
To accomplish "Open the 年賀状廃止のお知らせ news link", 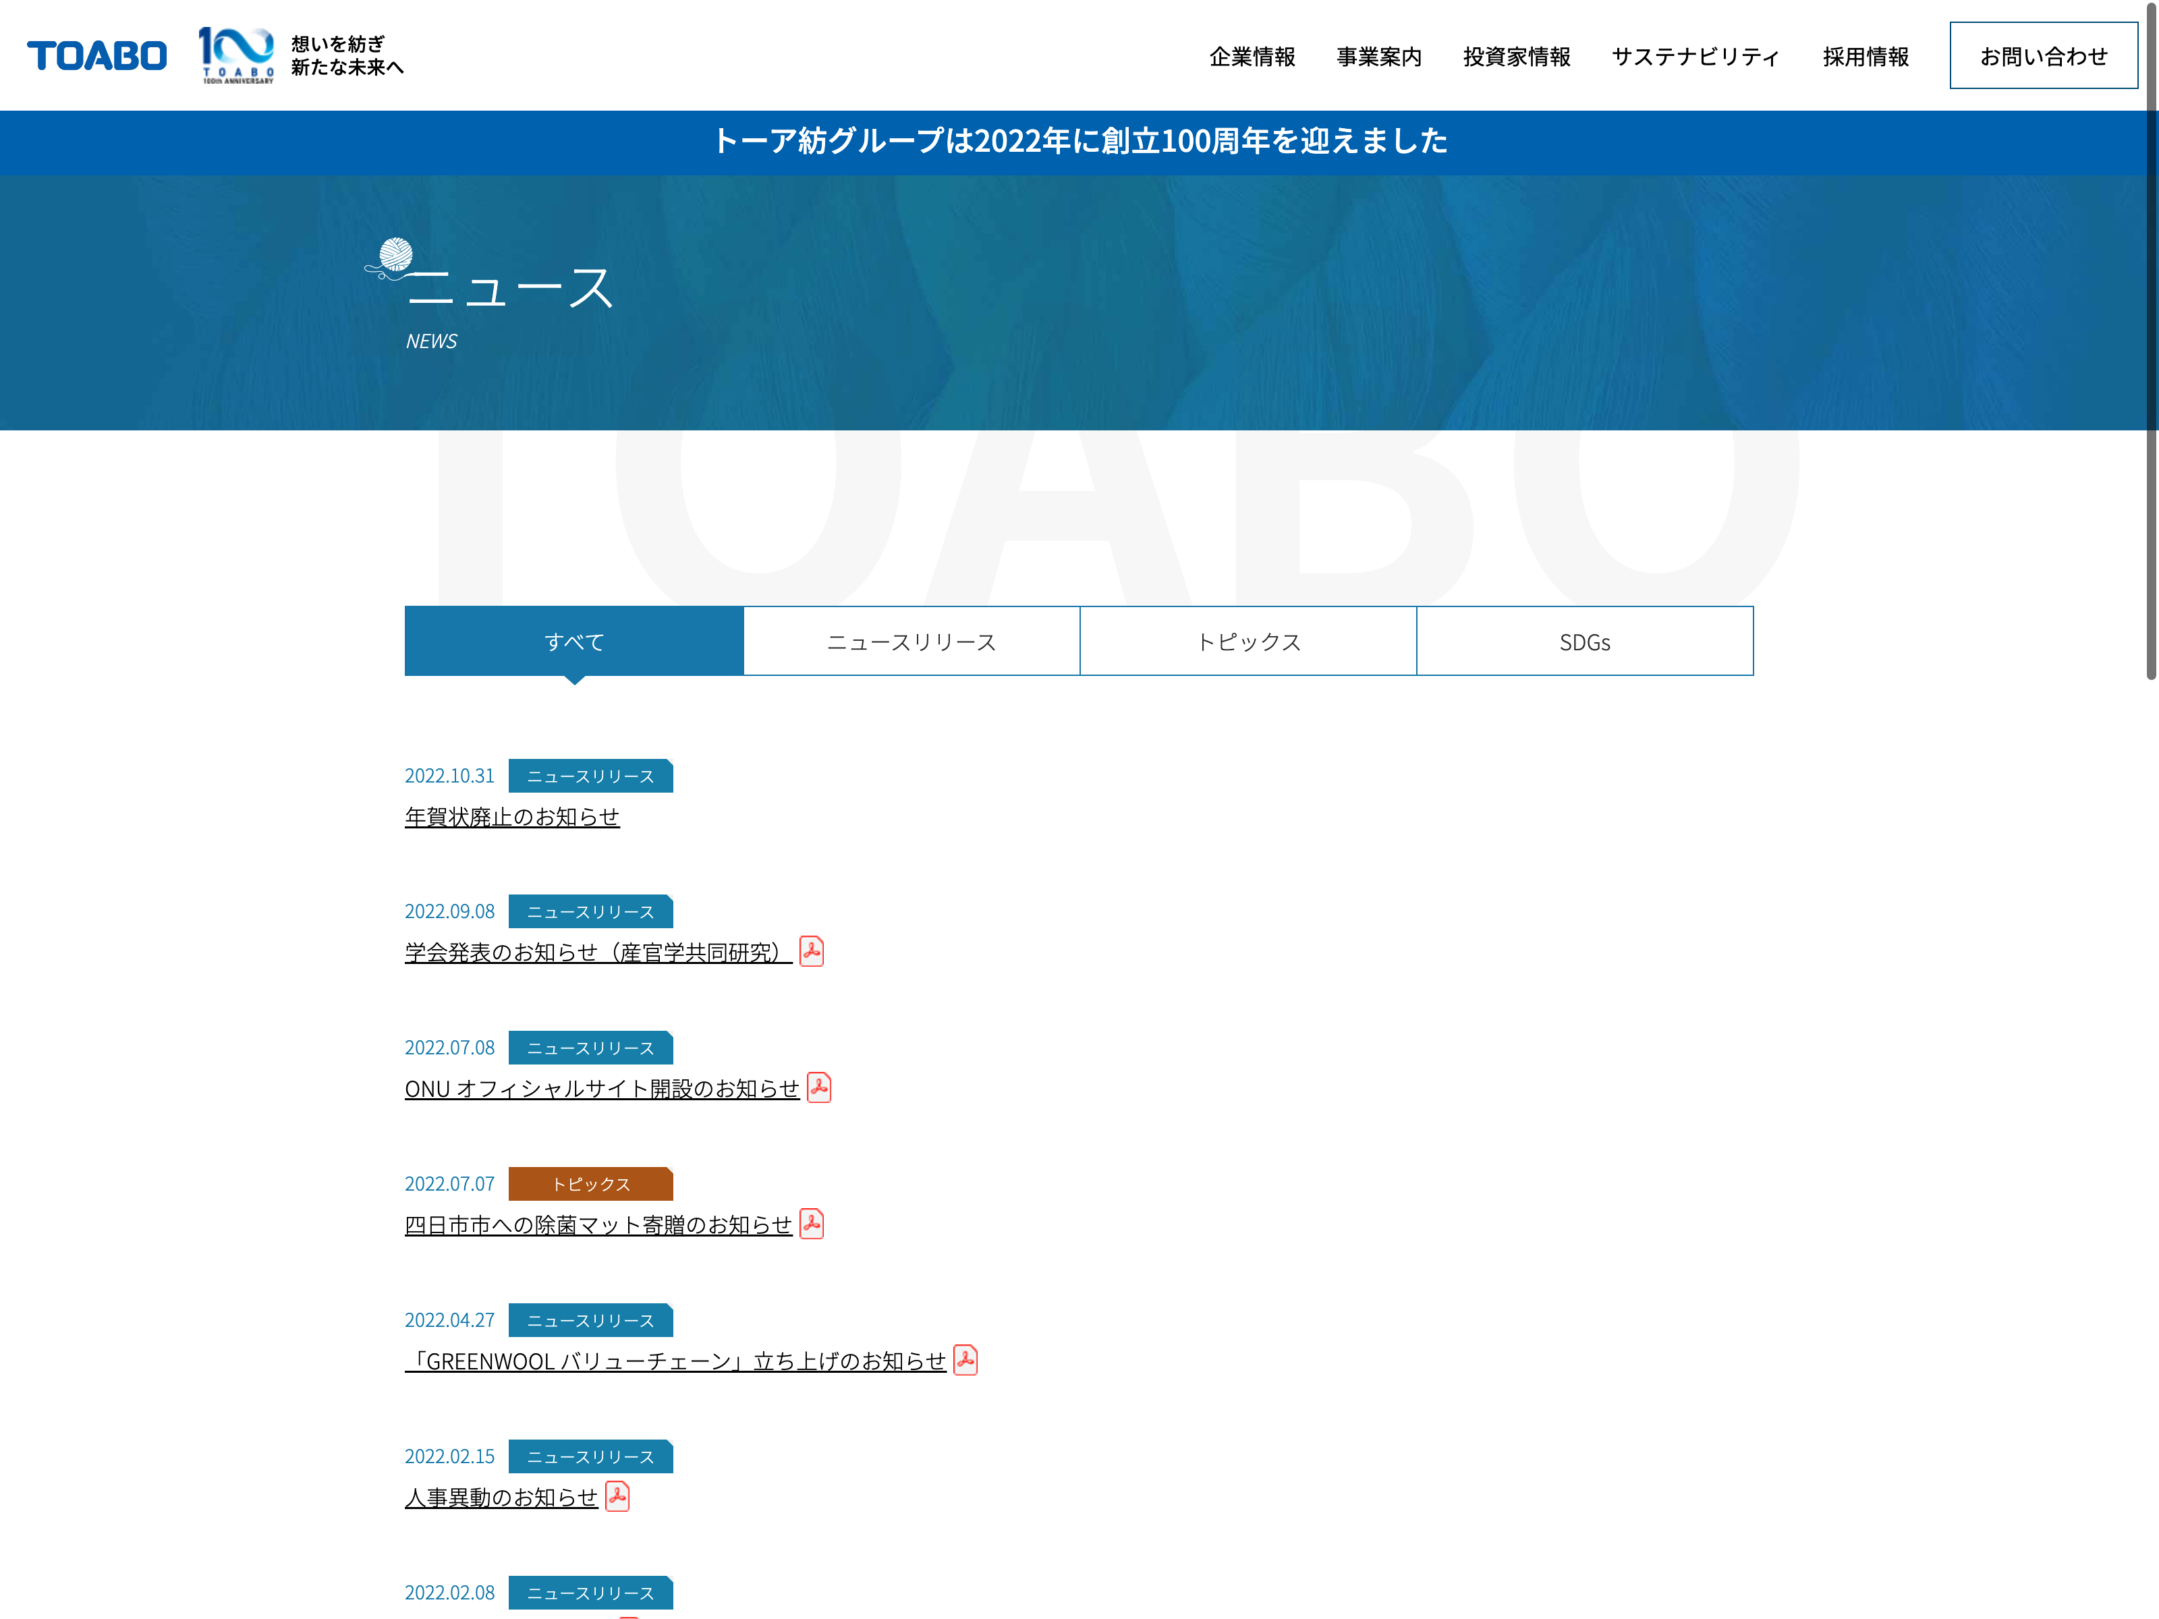I will (511, 816).
